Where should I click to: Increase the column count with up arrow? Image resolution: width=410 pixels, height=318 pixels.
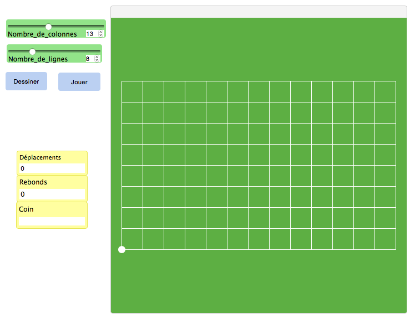100,32
